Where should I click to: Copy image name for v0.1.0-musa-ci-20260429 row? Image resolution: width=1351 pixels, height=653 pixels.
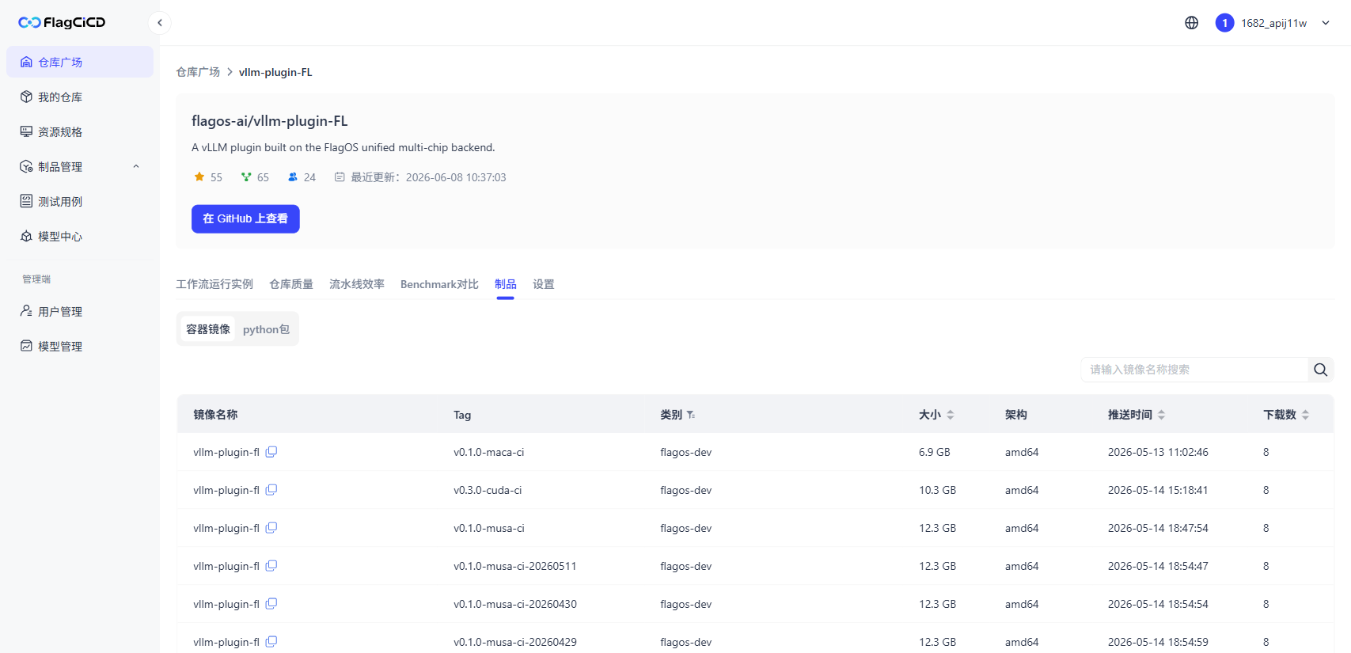(271, 642)
